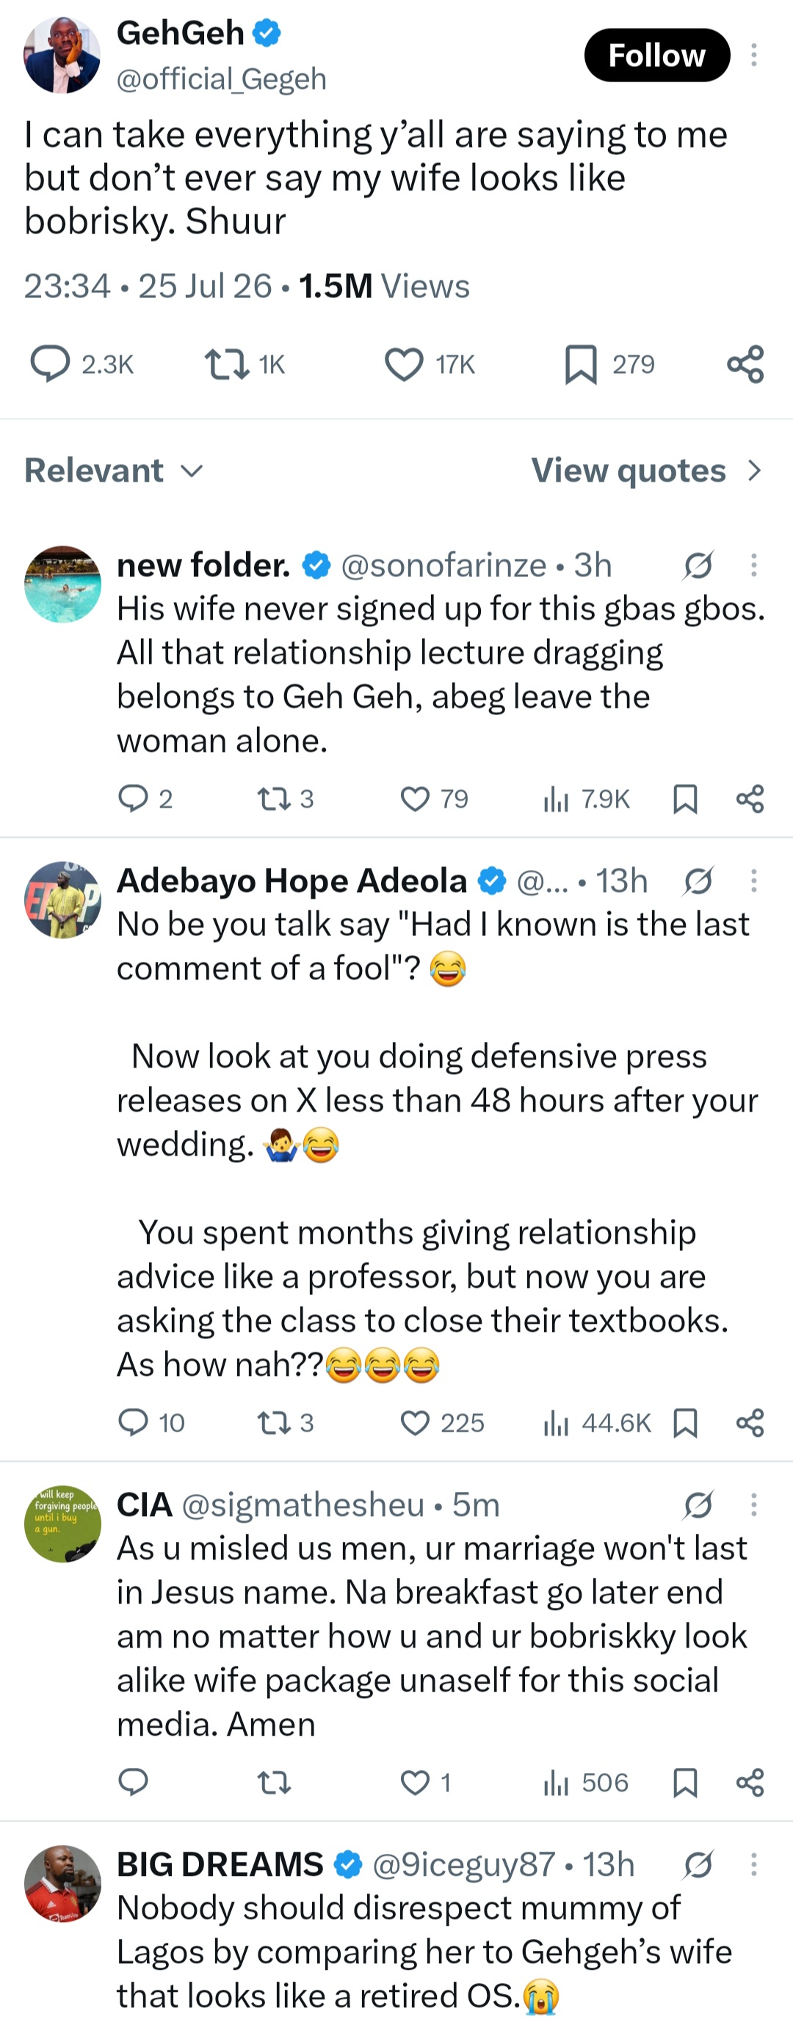Open the Relevant sort dropdown
This screenshot has width=793, height=2036.
[114, 471]
